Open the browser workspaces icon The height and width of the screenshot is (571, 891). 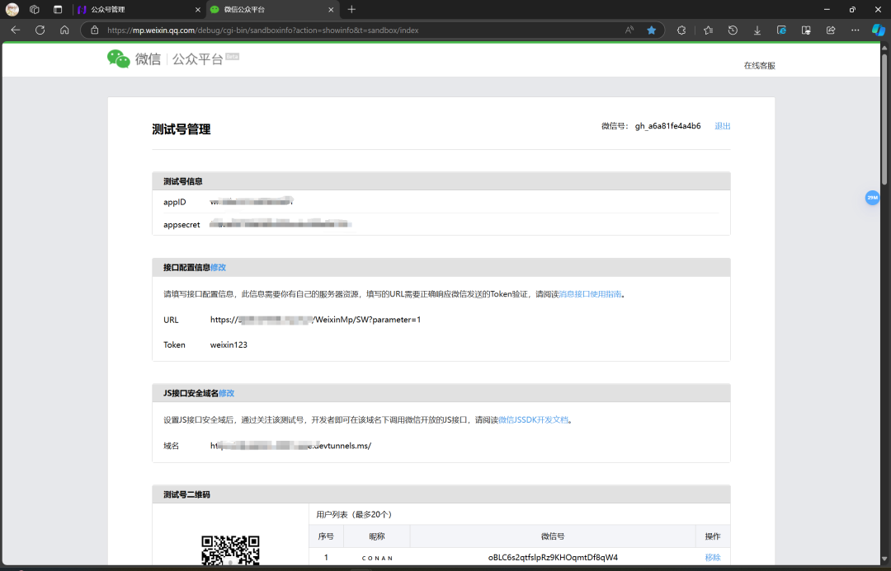35,10
